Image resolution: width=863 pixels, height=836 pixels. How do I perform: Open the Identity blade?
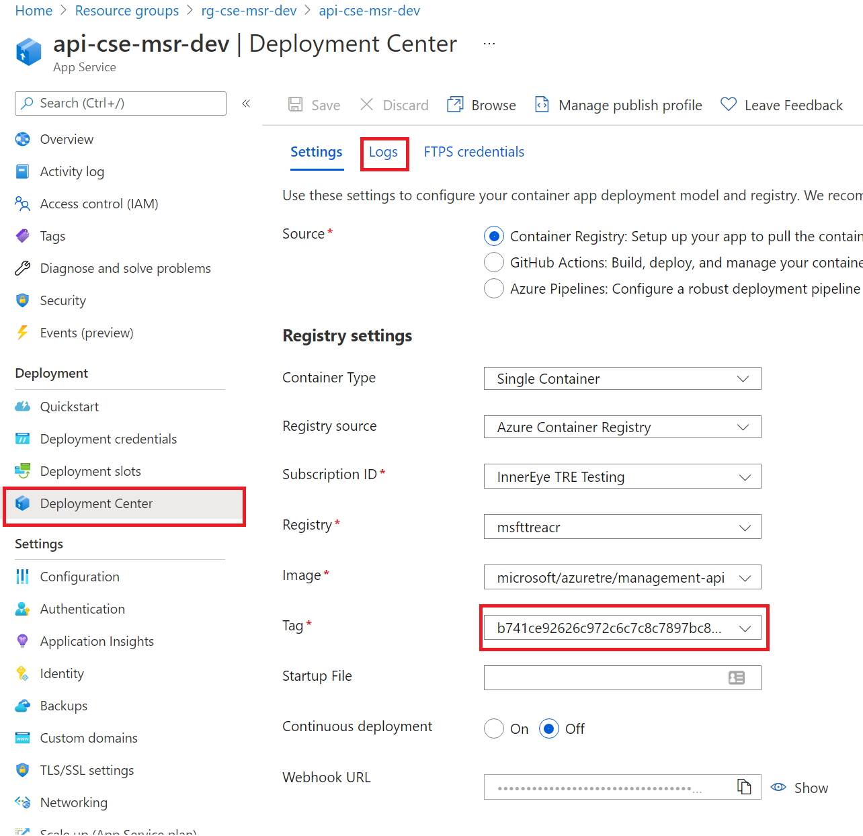(x=61, y=673)
